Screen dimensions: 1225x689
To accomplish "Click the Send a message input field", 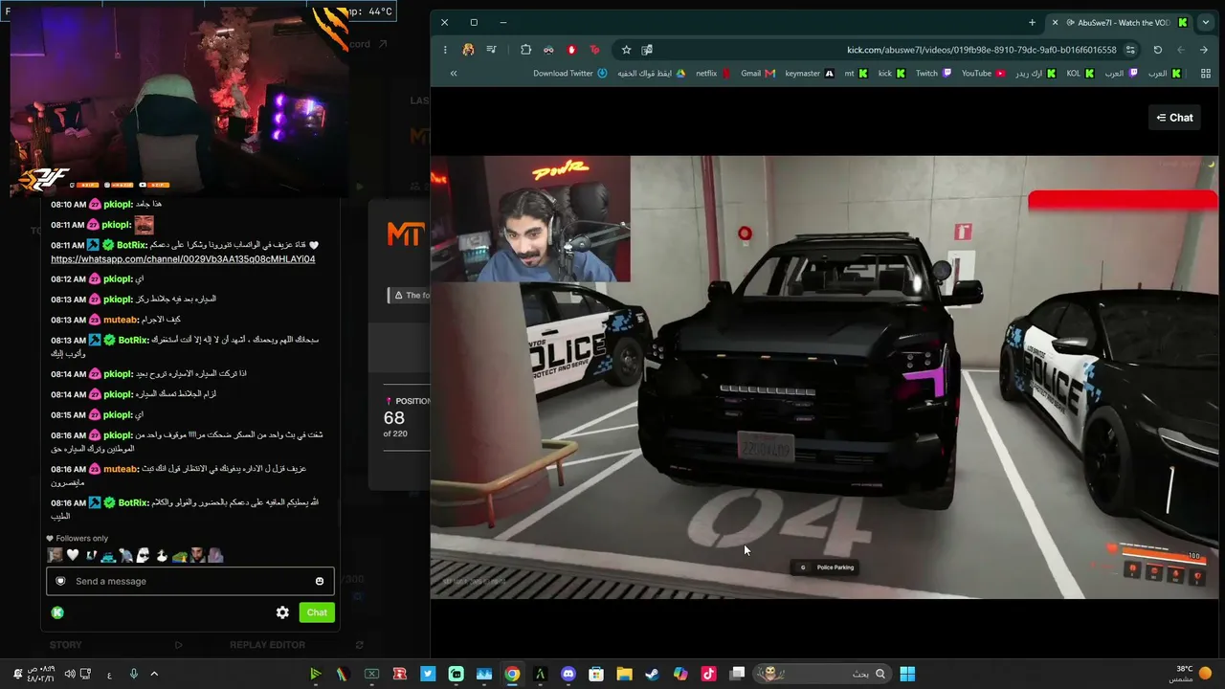I will click(189, 581).
